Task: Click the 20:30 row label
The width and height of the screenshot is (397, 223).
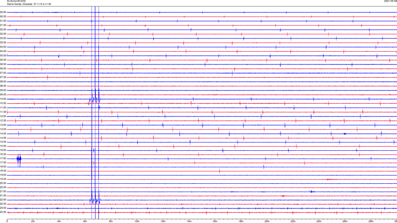Action: 3,187
